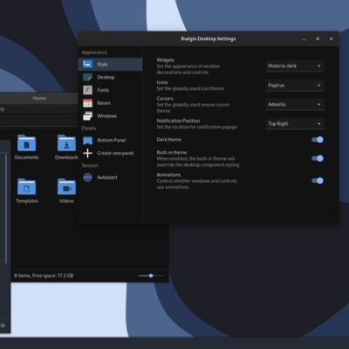Open the Cursors dropdown showing Adwaita

pyautogui.click(x=295, y=104)
